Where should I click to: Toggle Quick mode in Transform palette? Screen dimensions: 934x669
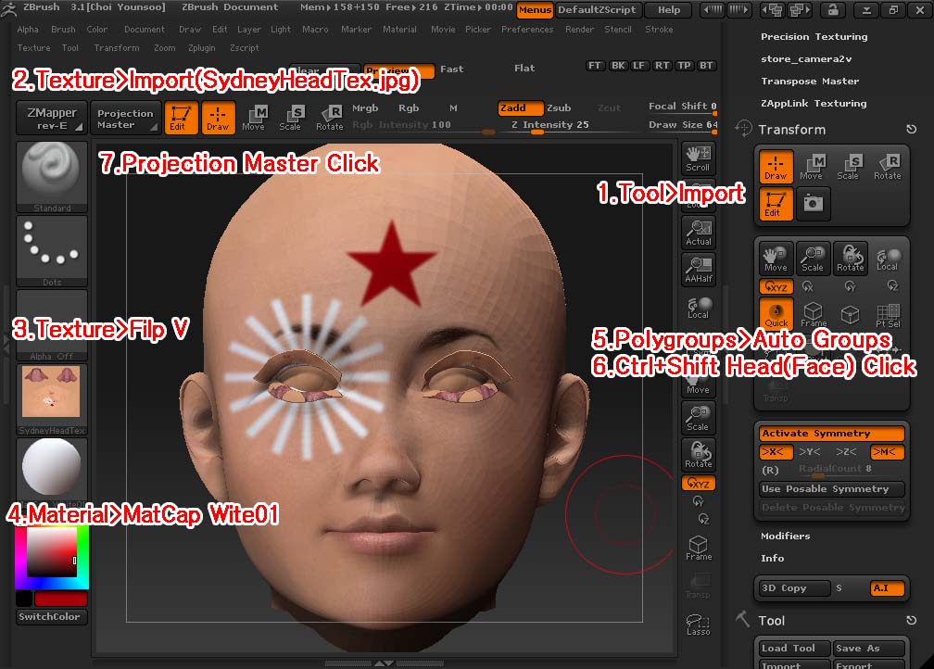[776, 313]
